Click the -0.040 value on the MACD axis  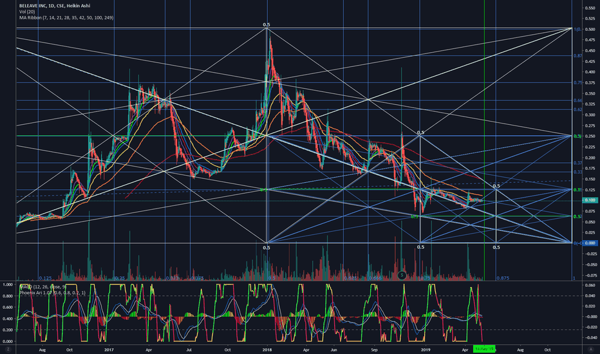point(590,337)
